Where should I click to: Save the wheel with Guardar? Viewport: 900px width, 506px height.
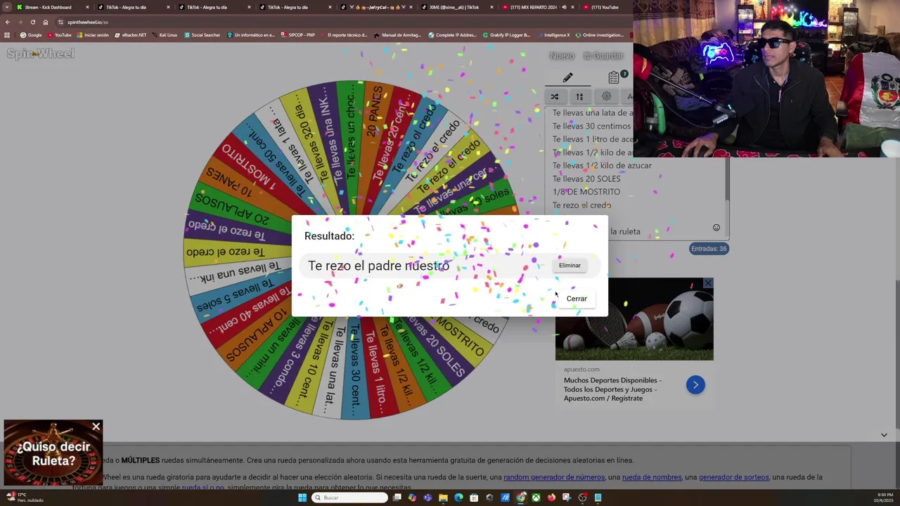(x=603, y=56)
